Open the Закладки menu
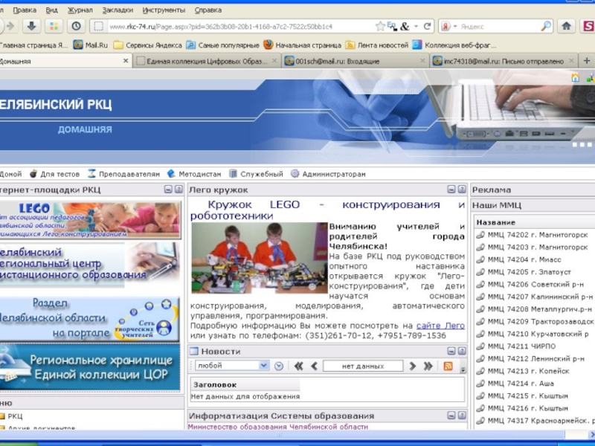Screen dimensions: 595x446 (118, 10)
